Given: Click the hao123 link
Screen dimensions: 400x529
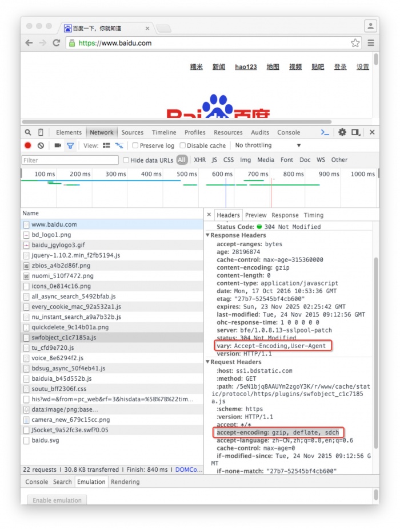Looking at the screenshot, I should 246,67.
